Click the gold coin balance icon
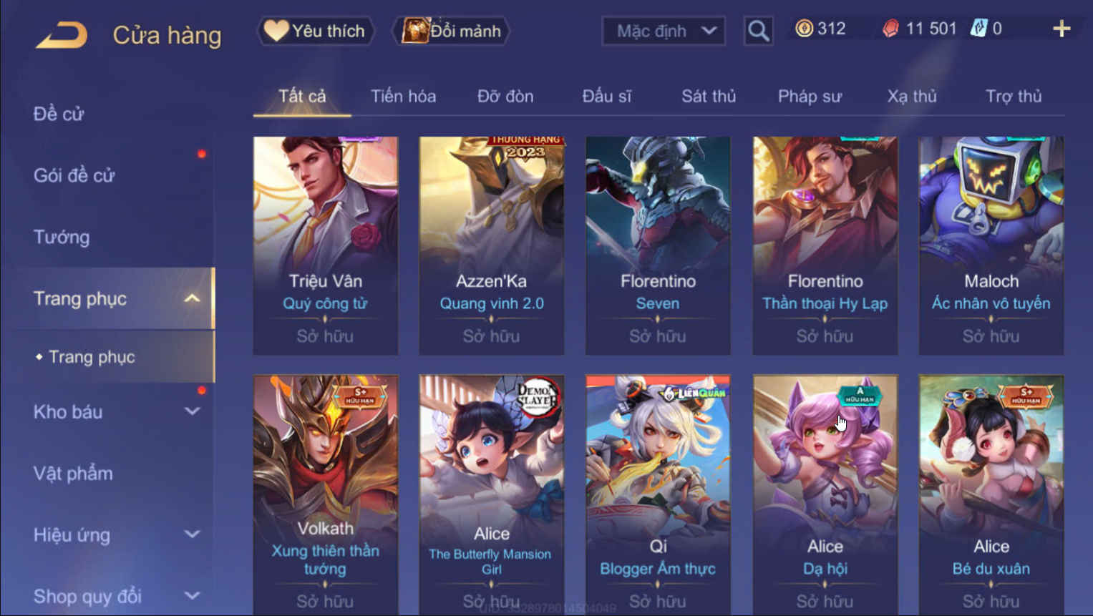Screen dimensions: 1093x616 (804, 29)
